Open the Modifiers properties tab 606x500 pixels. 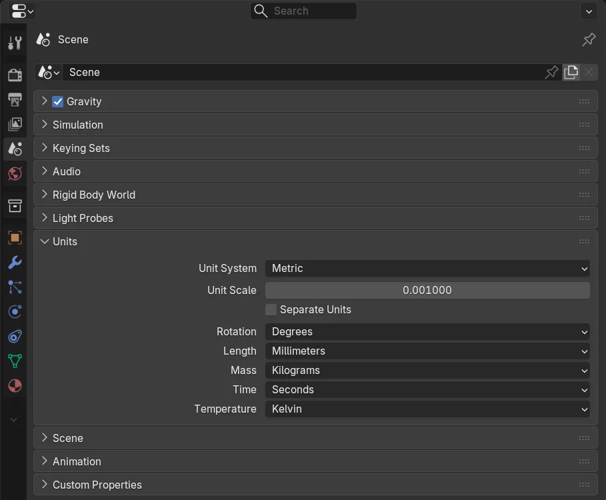[x=15, y=263]
